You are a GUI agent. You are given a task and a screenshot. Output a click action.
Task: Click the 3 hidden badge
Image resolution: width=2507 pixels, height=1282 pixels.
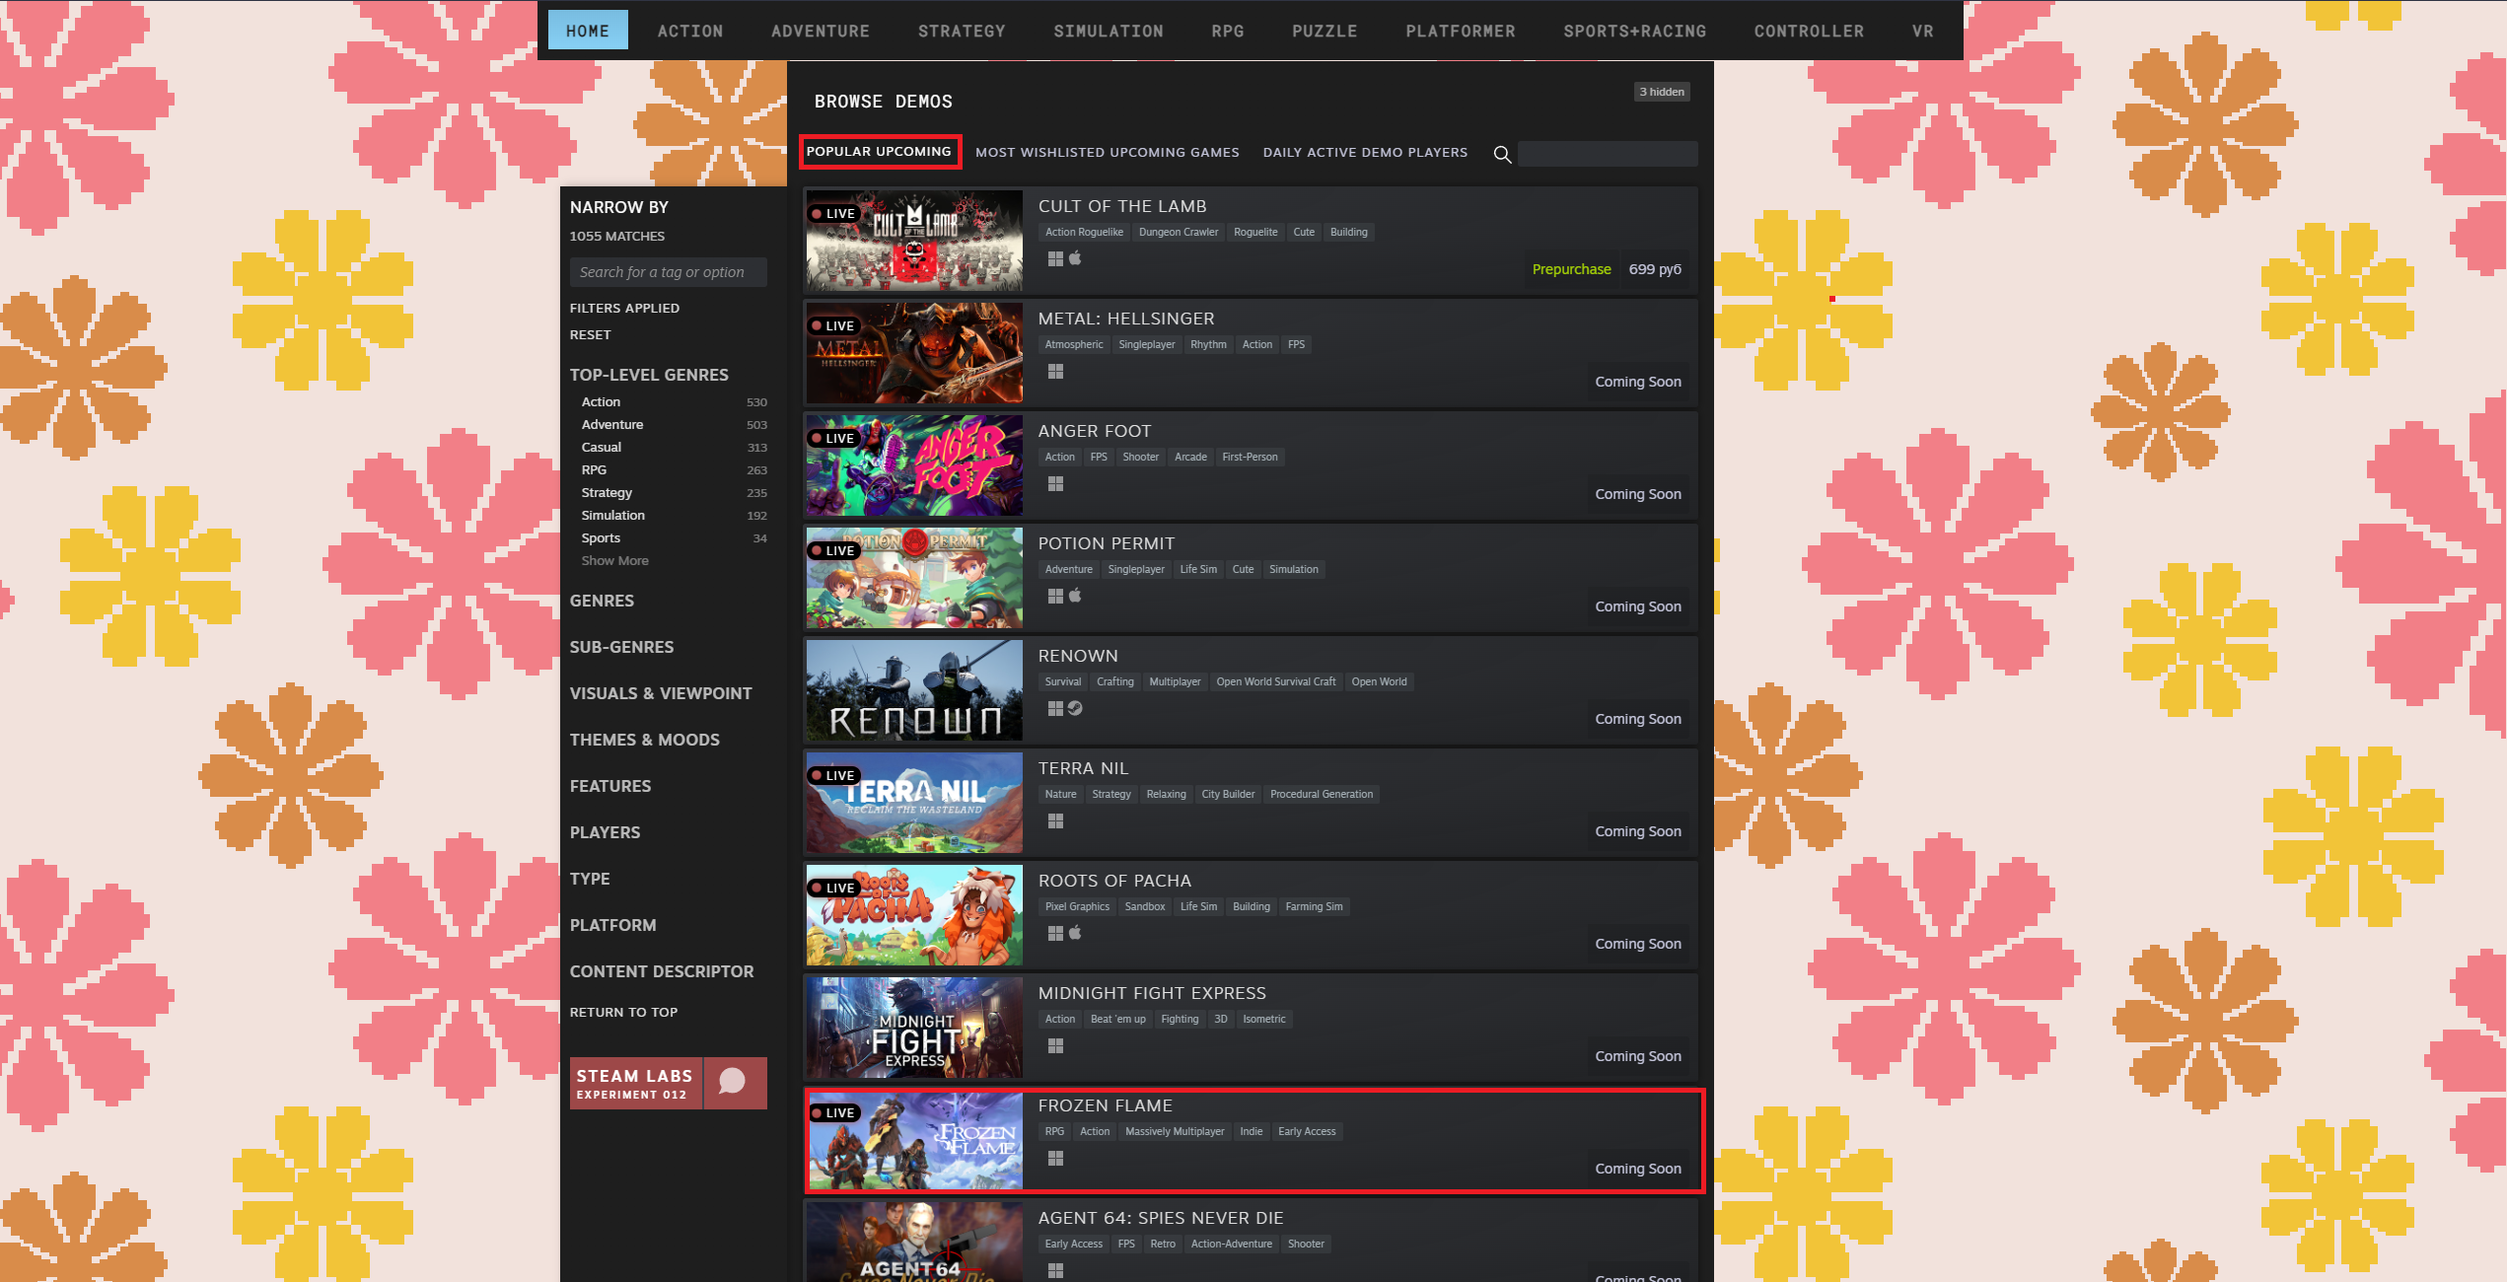coord(1662,92)
